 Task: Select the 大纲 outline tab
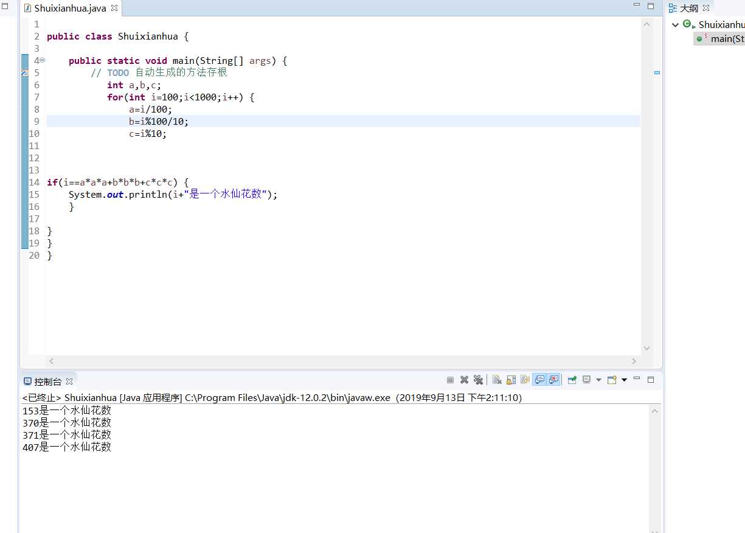click(x=688, y=8)
